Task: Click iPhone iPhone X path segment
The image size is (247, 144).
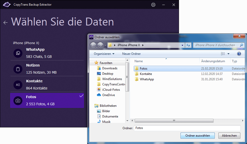Action: coord(129,45)
